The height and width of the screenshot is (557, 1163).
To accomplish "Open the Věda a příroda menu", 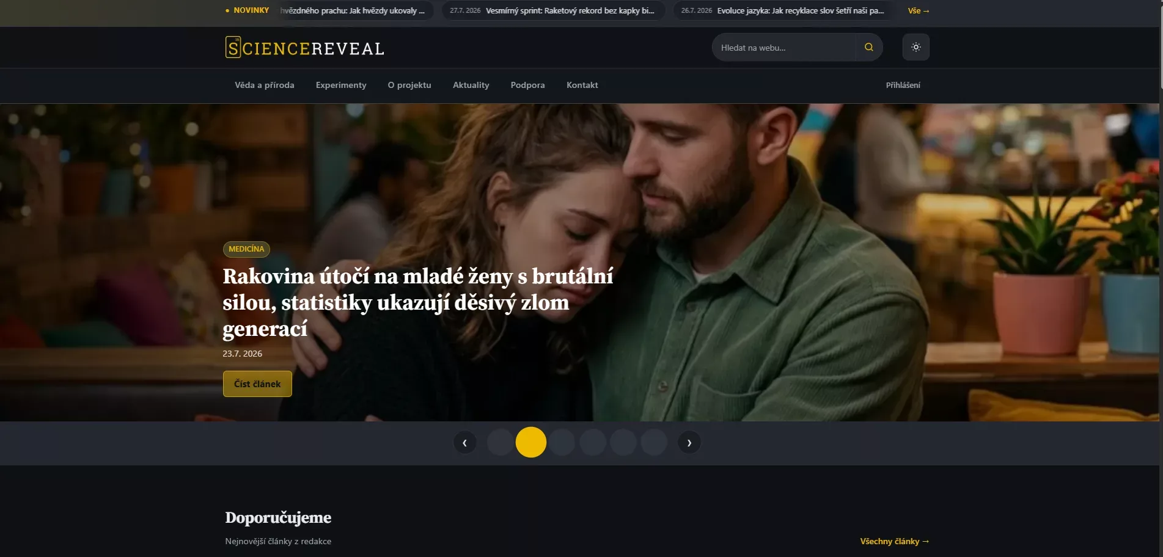I will click(x=265, y=85).
